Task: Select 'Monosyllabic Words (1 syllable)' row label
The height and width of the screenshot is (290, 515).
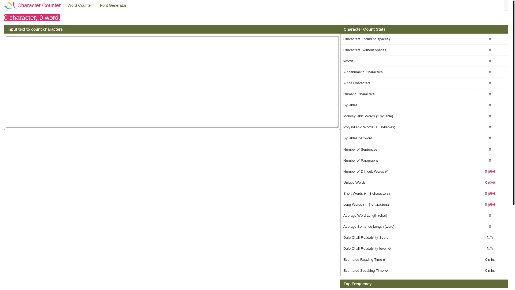Action: click(368, 116)
